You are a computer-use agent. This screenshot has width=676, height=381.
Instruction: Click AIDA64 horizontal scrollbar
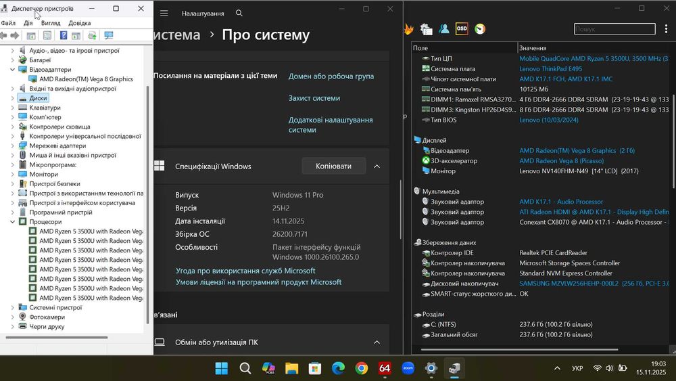[519, 349]
